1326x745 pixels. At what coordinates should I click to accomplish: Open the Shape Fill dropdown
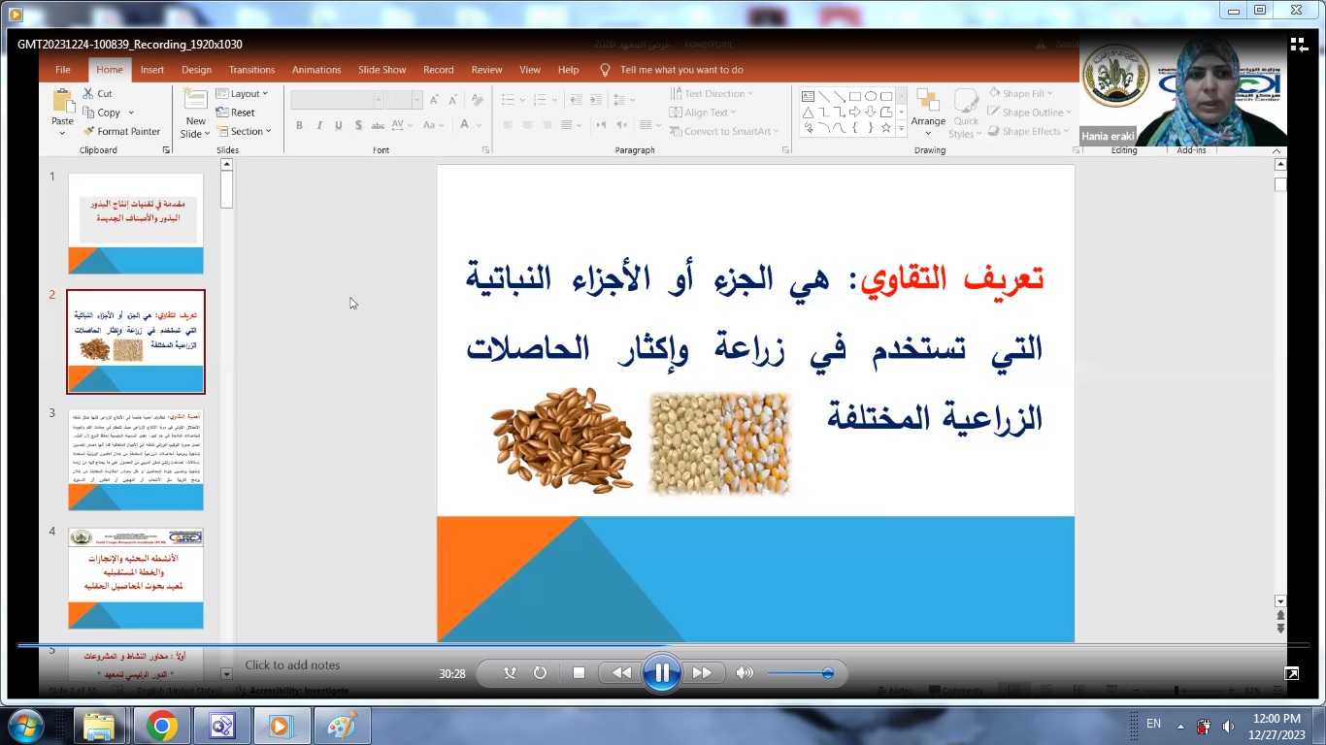point(1020,93)
